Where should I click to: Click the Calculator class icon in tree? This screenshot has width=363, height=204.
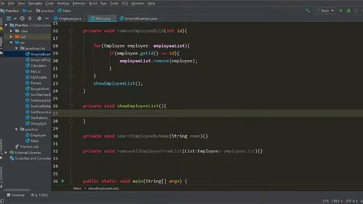coord(28,66)
